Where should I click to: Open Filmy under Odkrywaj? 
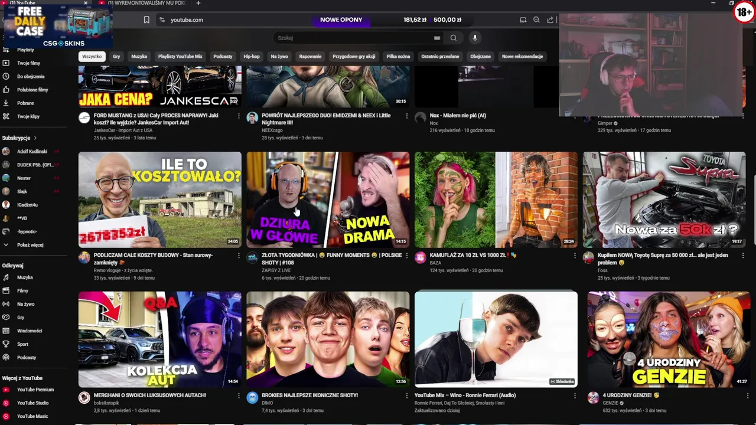[22, 291]
